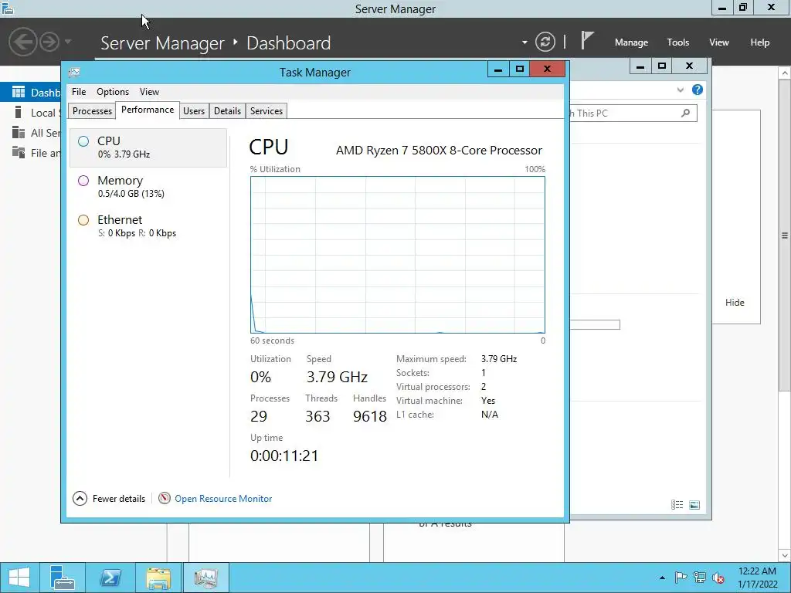Switch to large icons view in background window
Image resolution: width=791 pixels, height=593 pixels.
[694, 505]
